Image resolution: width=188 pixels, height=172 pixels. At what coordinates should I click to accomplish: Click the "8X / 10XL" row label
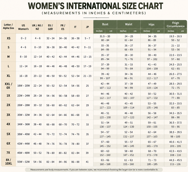tap(8, 162)
